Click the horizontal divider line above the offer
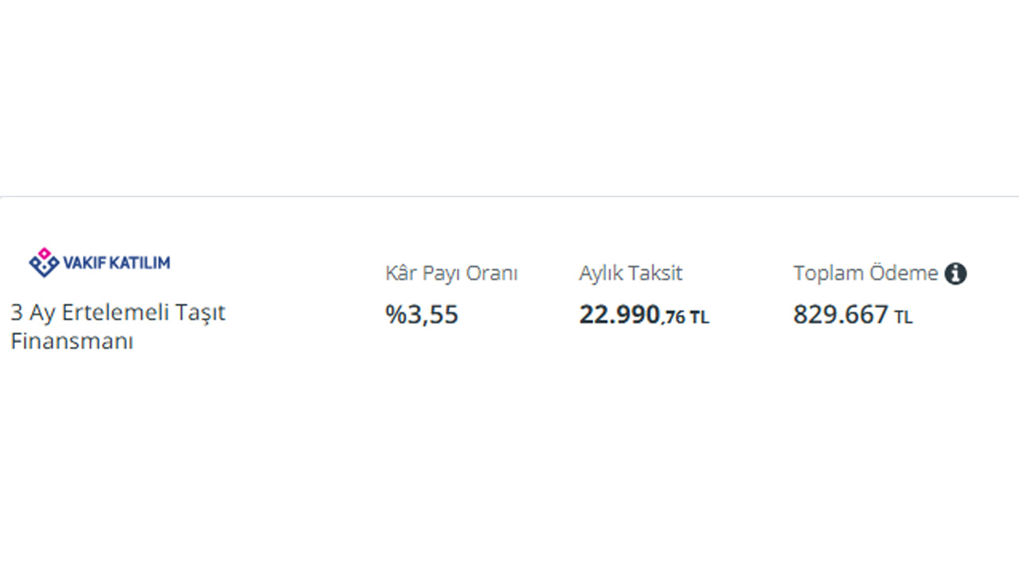 coord(509,196)
